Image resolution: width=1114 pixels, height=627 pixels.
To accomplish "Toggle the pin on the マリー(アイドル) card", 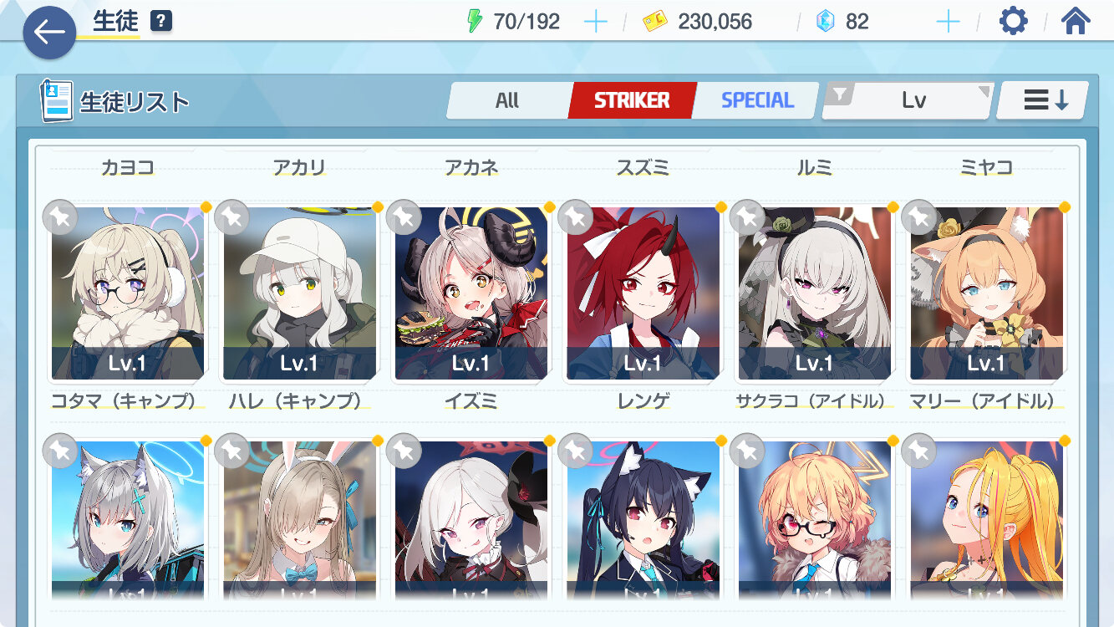I will coord(919,217).
